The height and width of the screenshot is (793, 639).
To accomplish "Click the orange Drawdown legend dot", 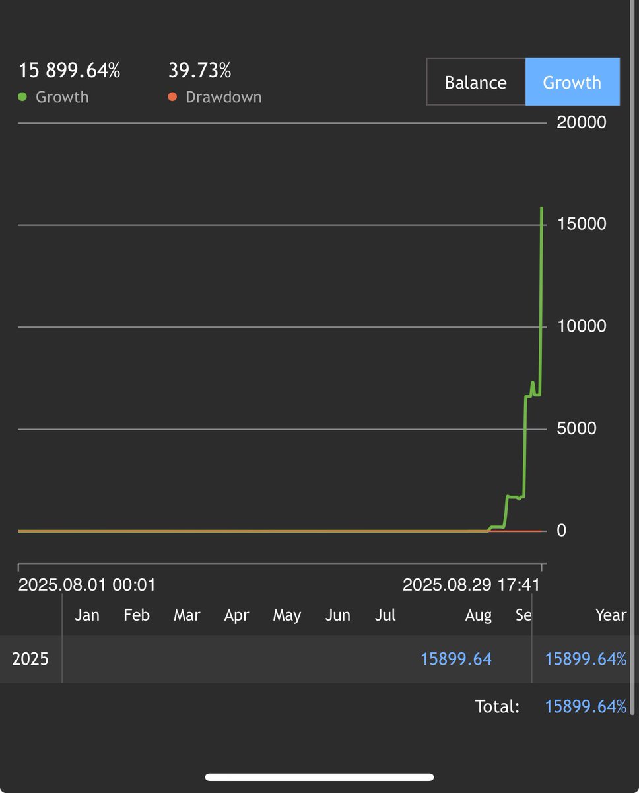I will pos(172,97).
